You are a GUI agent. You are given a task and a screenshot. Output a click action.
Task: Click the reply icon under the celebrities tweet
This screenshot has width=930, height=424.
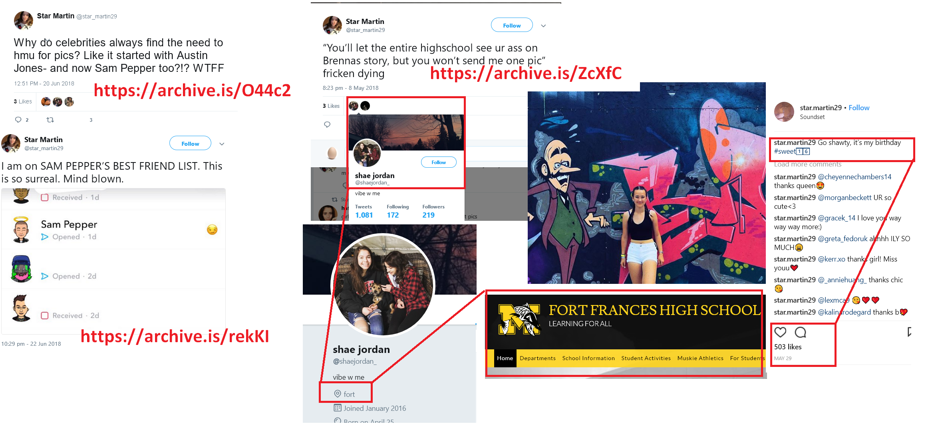point(18,119)
